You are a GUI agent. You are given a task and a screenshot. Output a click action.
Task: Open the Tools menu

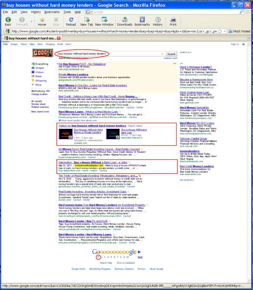click(x=67, y=12)
